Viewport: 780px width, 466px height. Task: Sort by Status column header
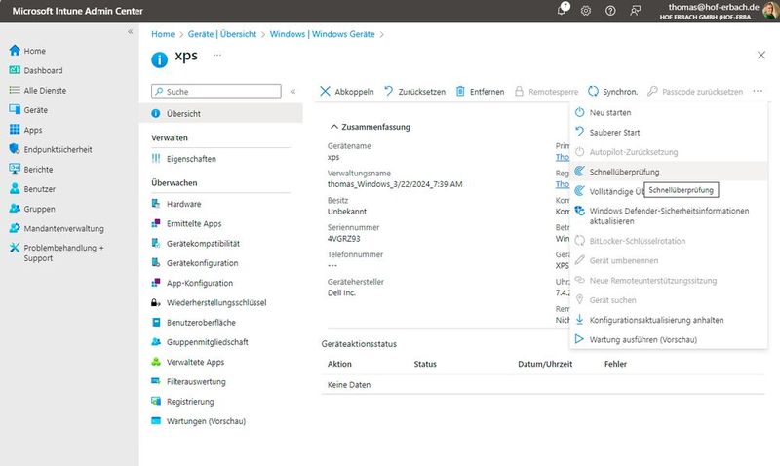pyautogui.click(x=425, y=364)
